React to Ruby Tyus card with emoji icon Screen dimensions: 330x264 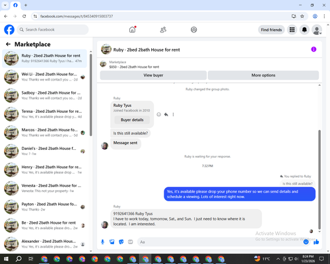(158, 114)
